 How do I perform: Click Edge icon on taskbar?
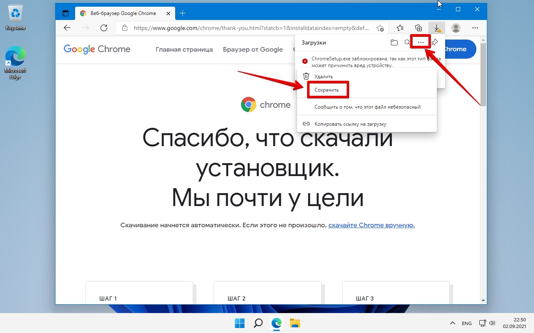pyautogui.click(x=277, y=323)
